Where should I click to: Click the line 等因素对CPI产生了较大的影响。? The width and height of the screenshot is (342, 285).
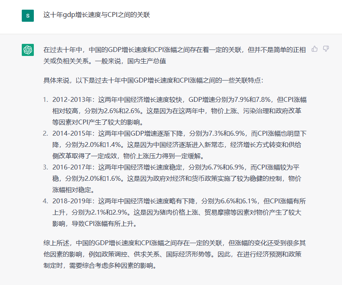(98, 122)
